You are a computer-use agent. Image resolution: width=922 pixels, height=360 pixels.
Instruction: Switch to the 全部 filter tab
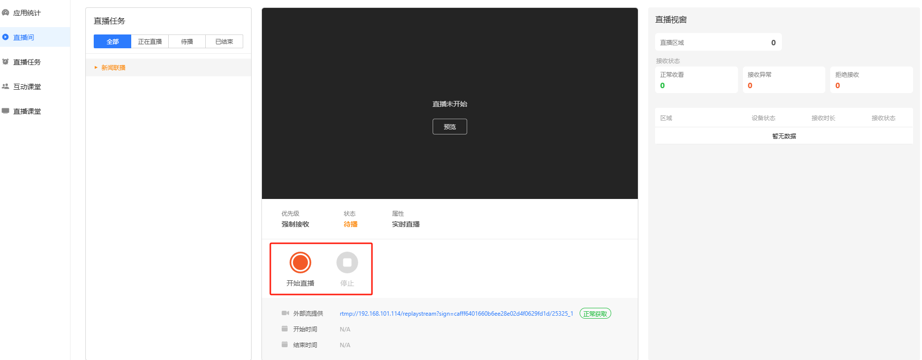tap(112, 41)
